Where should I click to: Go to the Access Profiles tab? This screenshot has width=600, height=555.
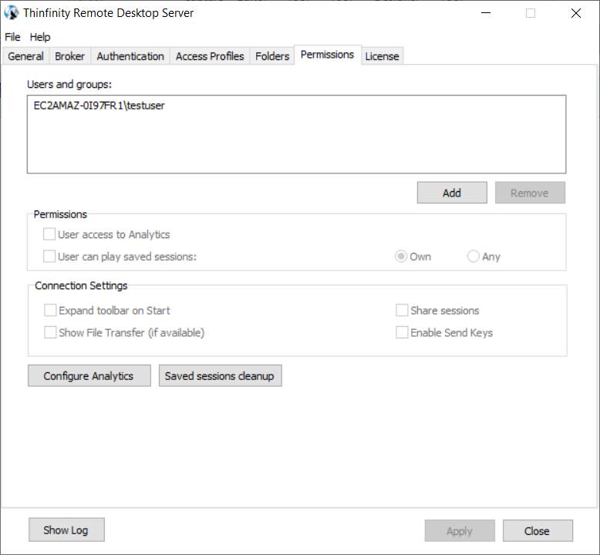210,56
